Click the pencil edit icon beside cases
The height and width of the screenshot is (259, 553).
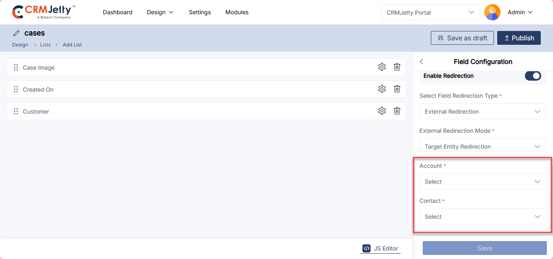[16, 33]
